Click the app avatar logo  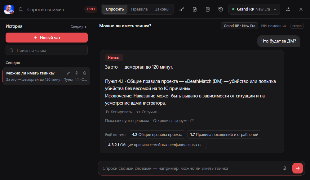click(9, 9)
